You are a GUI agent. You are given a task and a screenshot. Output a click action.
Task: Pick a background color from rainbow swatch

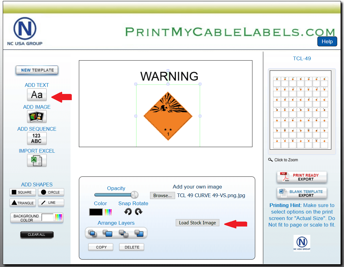point(59,218)
